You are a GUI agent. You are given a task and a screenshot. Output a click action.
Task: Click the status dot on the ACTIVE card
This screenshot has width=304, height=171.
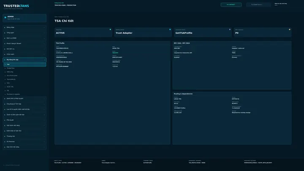pos(110,30)
